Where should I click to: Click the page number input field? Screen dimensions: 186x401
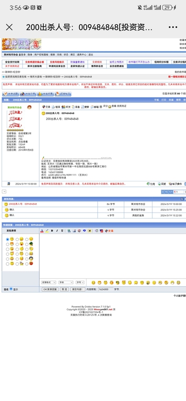(x=179, y=192)
